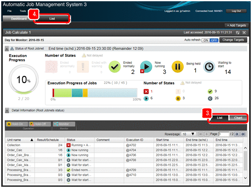Switch detail view to Chart

[x=236, y=118]
